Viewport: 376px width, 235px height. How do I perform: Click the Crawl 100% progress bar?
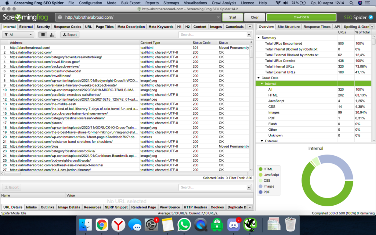(x=301, y=17)
